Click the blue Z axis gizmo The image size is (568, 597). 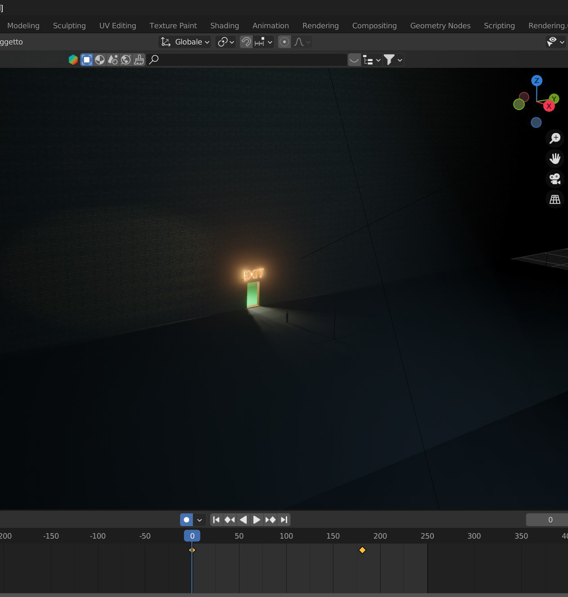tap(537, 81)
